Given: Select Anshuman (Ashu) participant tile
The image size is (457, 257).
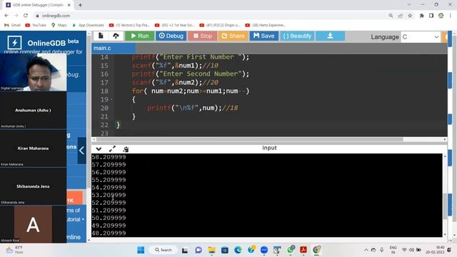Looking at the screenshot, I should [34, 110].
